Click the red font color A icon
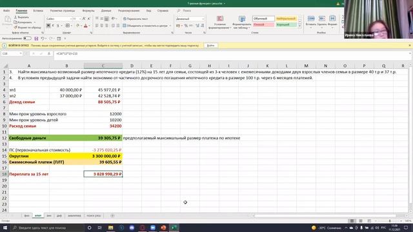 (86, 26)
